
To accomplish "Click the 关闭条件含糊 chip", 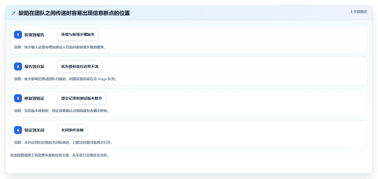I will (x=72, y=130).
